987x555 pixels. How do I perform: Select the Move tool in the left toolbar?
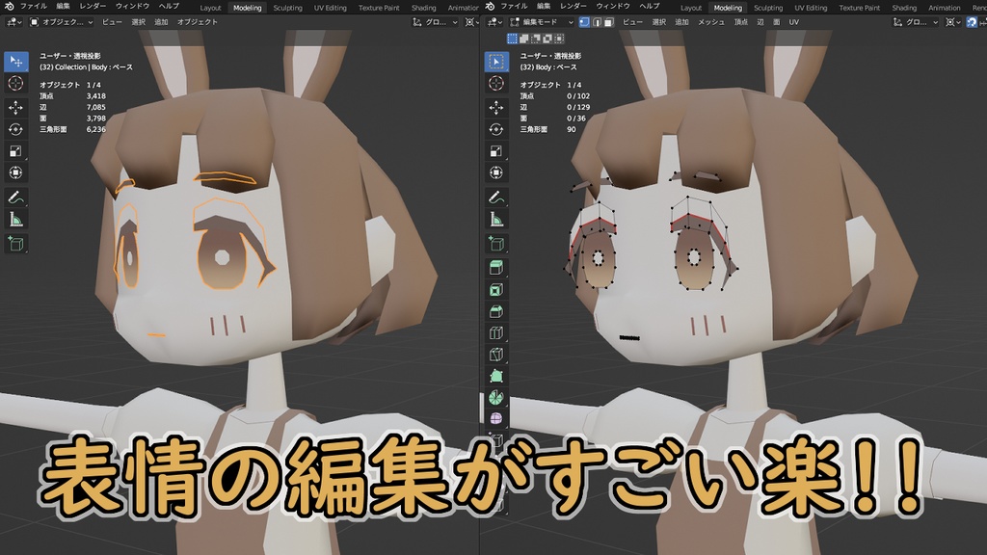13,106
